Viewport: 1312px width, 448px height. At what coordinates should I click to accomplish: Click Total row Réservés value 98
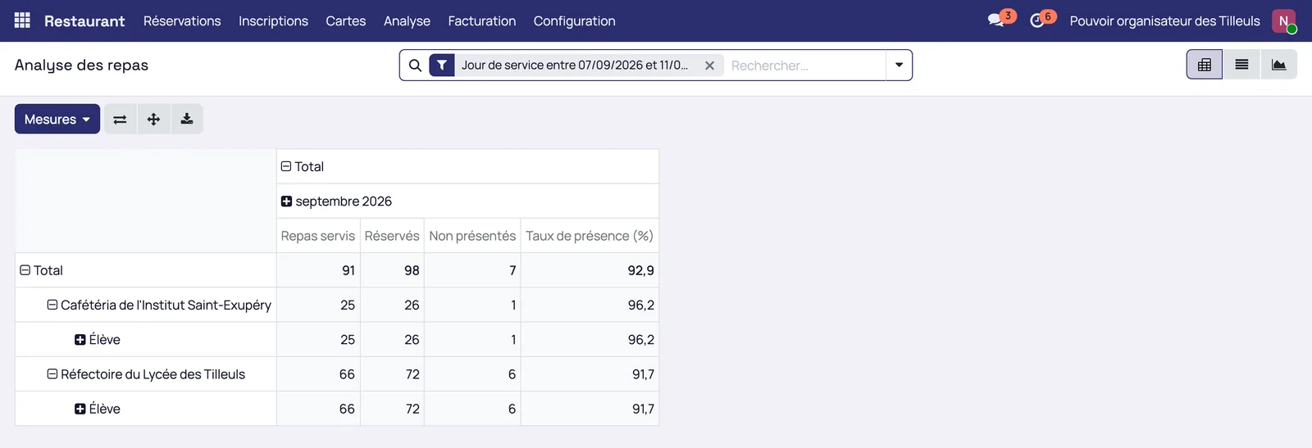pos(392,270)
